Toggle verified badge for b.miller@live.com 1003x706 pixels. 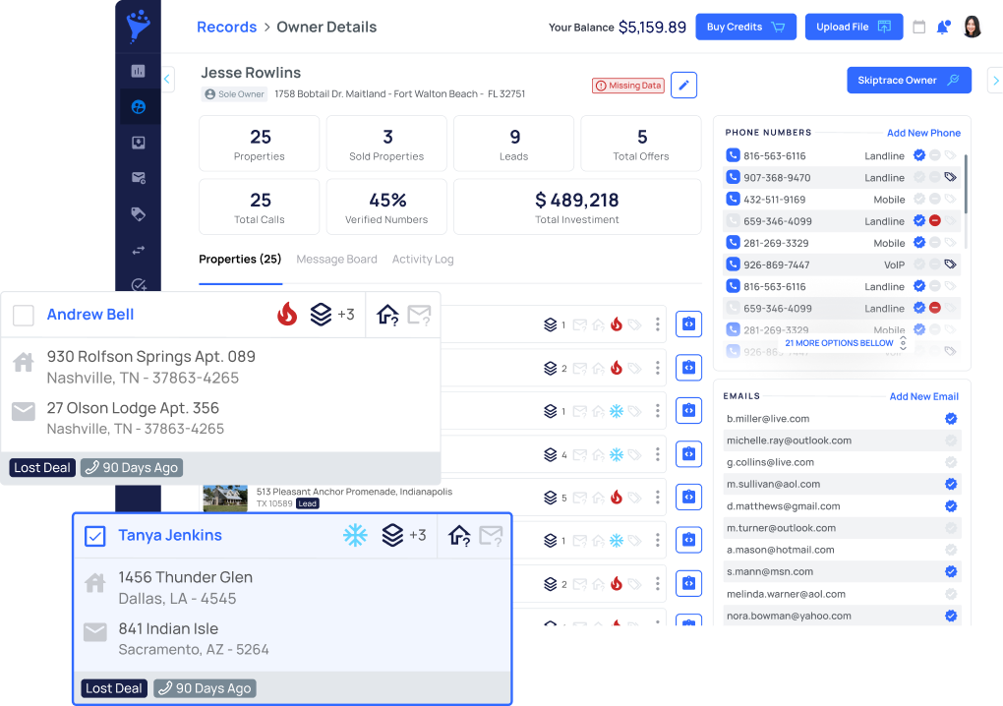(x=951, y=419)
